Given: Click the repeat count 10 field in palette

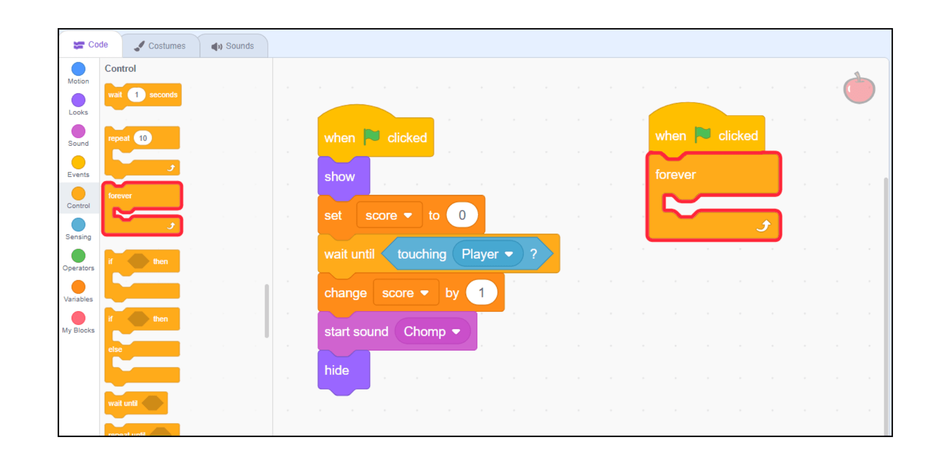Looking at the screenshot, I should pos(143,138).
